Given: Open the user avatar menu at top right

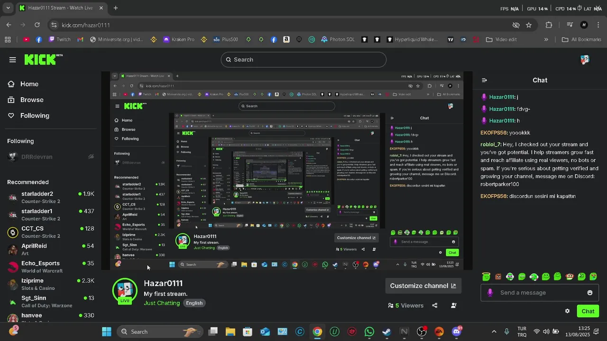Looking at the screenshot, I should [585, 60].
